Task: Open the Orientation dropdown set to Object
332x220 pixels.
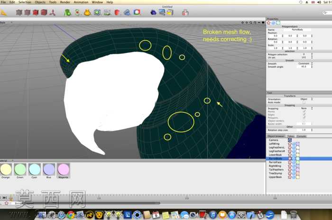Action: click(x=304, y=99)
